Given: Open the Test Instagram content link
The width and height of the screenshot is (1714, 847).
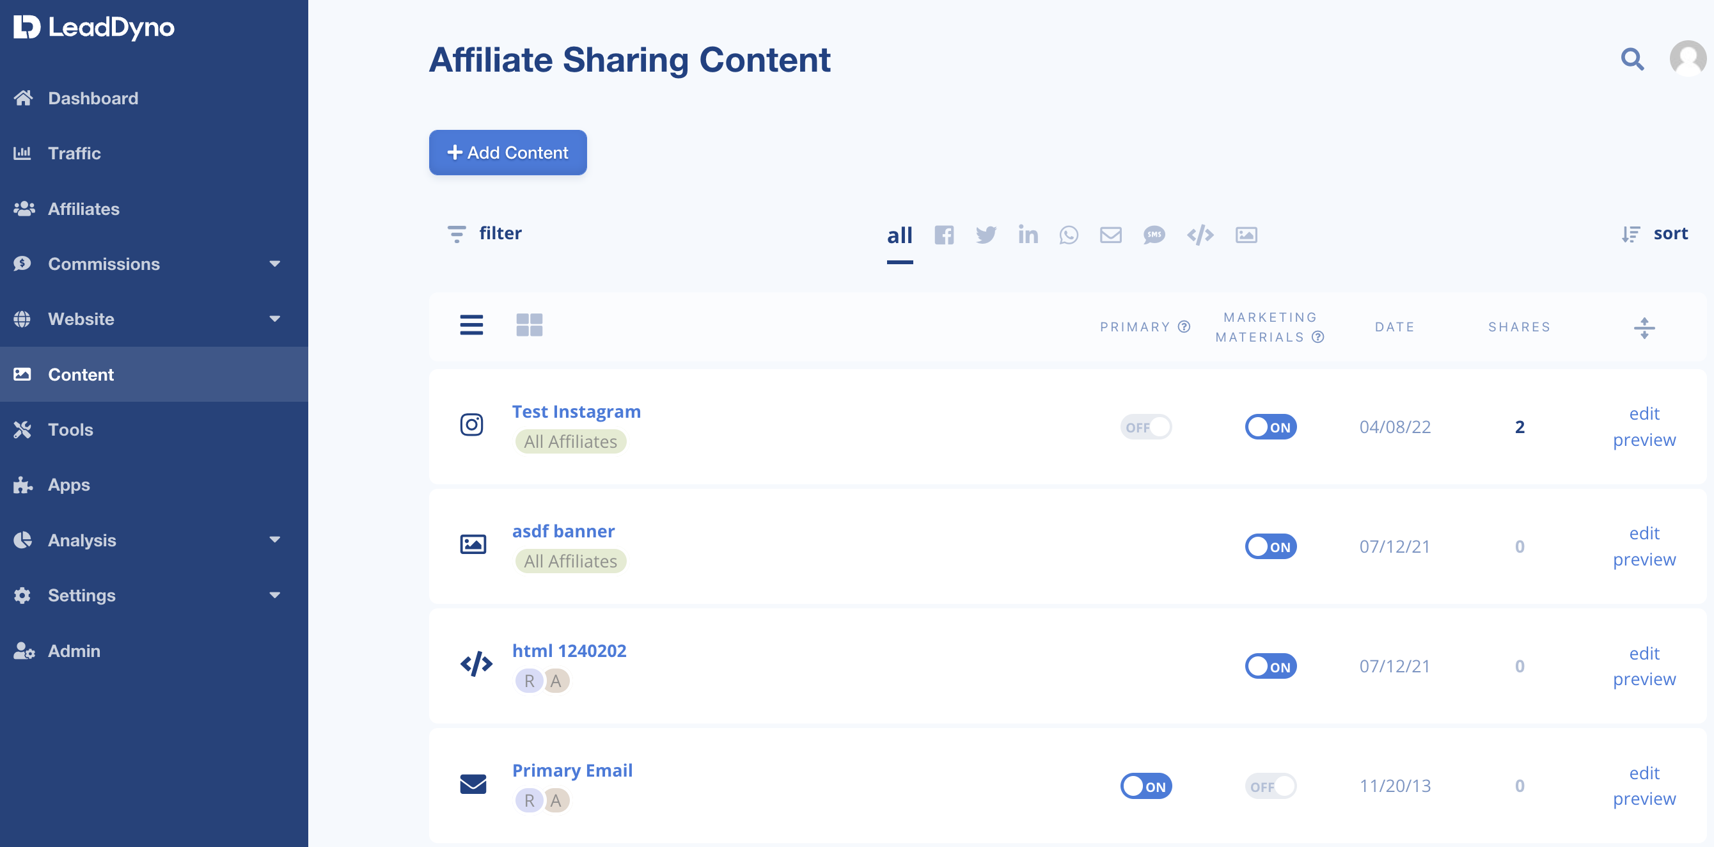Looking at the screenshot, I should point(576,412).
